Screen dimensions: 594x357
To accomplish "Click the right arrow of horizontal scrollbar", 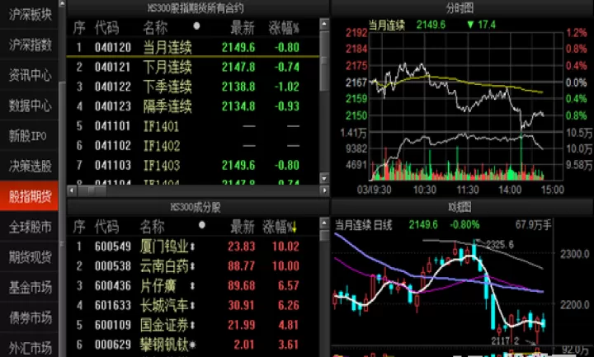I will 324,190.
